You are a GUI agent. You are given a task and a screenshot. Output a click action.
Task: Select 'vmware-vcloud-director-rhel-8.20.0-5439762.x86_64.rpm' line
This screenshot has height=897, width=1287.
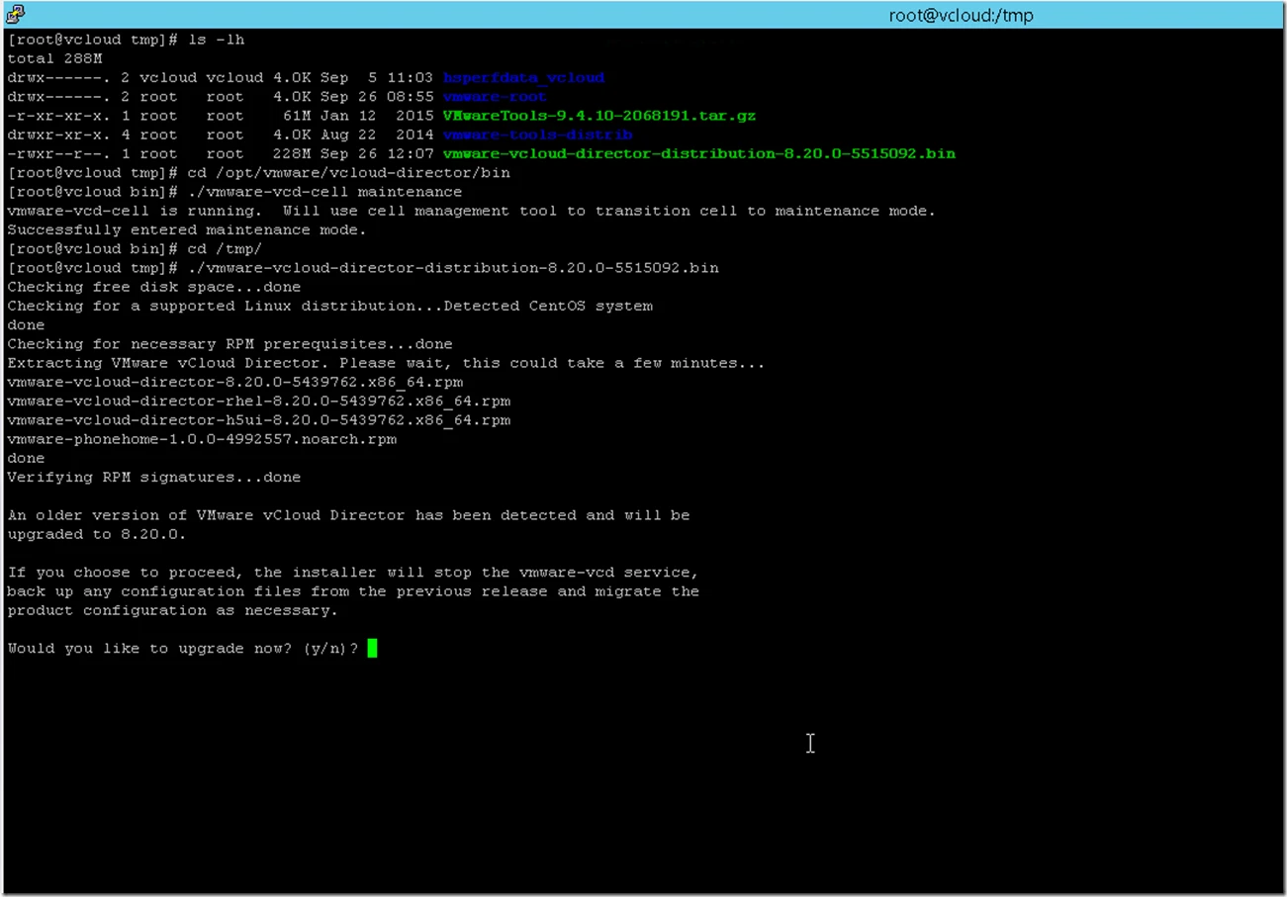[x=259, y=401]
